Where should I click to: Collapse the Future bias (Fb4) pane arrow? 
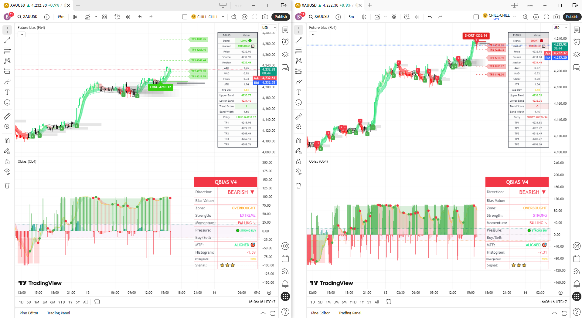[21, 34]
